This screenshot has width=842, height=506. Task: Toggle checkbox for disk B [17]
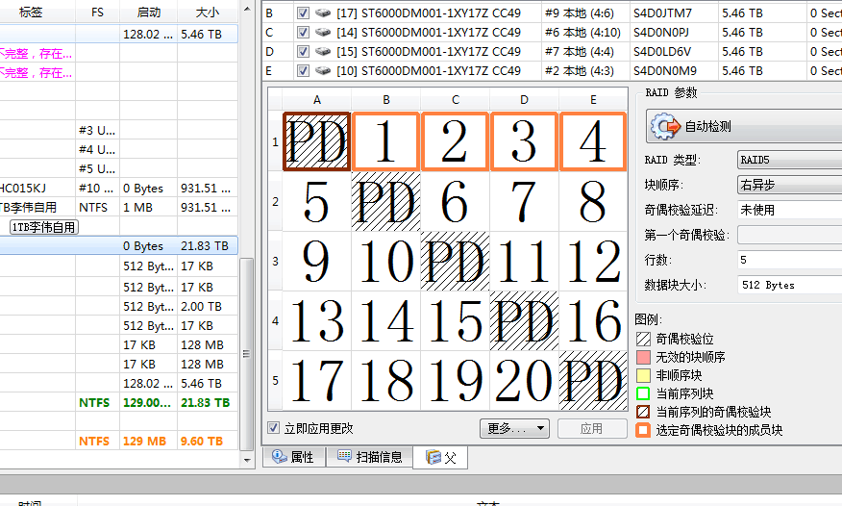coord(303,13)
